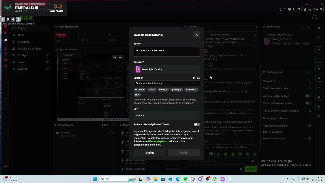Image resolution: width=325 pixels, height=183 pixels.
Task: Open the history clock icon in browser sidebar
Action: tap(6, 54)
